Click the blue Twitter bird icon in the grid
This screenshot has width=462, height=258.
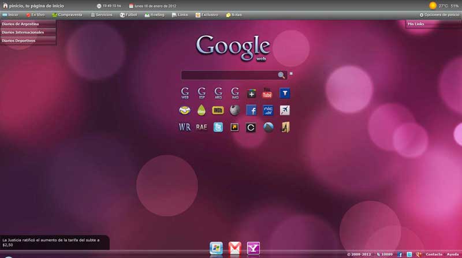[x=218, y=127]
